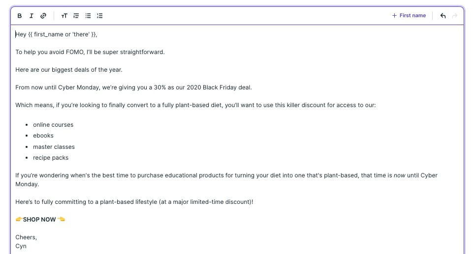Place cursor in greeting line with first_name
The height and width of the screenshot is (254, 474).
point(56,34)
